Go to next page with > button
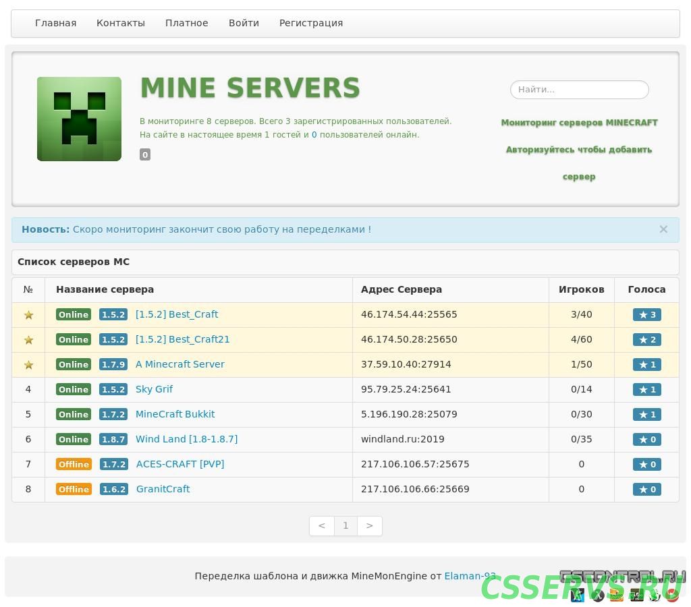Screen dimensions: 691x607 click(370, 526)
